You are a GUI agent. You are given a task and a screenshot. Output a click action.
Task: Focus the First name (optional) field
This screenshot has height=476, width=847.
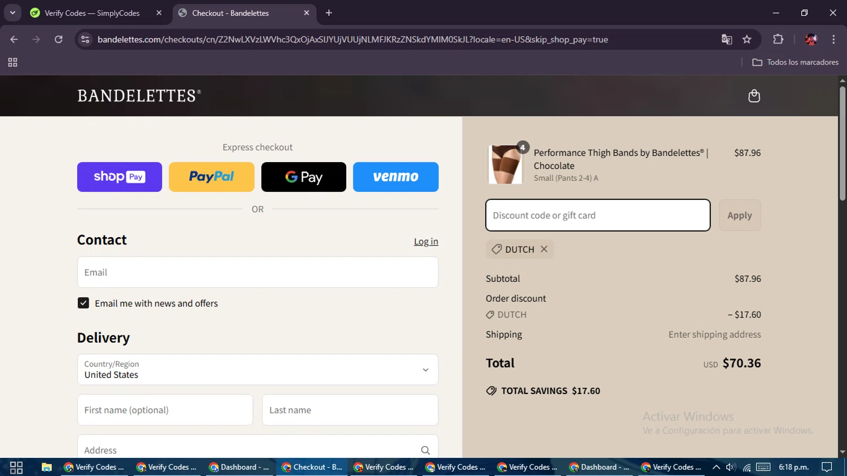[165, 410]
